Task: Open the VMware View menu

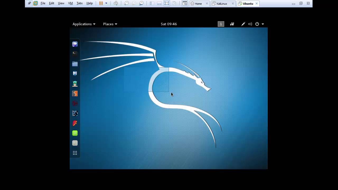Action: pyautogui.click(x=61, y=3)
